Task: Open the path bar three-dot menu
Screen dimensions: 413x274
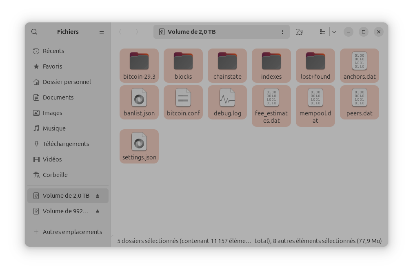Action: (282, 32)
